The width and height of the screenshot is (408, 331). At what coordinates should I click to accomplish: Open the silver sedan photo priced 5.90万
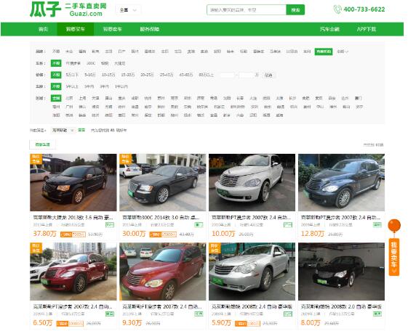click(x=252, y=271)
